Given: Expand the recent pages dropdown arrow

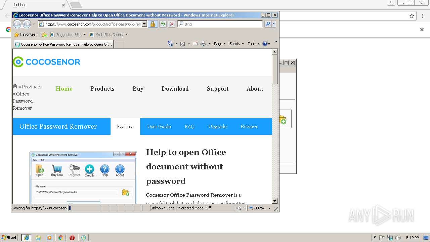Looking at the screenshot, I should (x=34, y=24).
